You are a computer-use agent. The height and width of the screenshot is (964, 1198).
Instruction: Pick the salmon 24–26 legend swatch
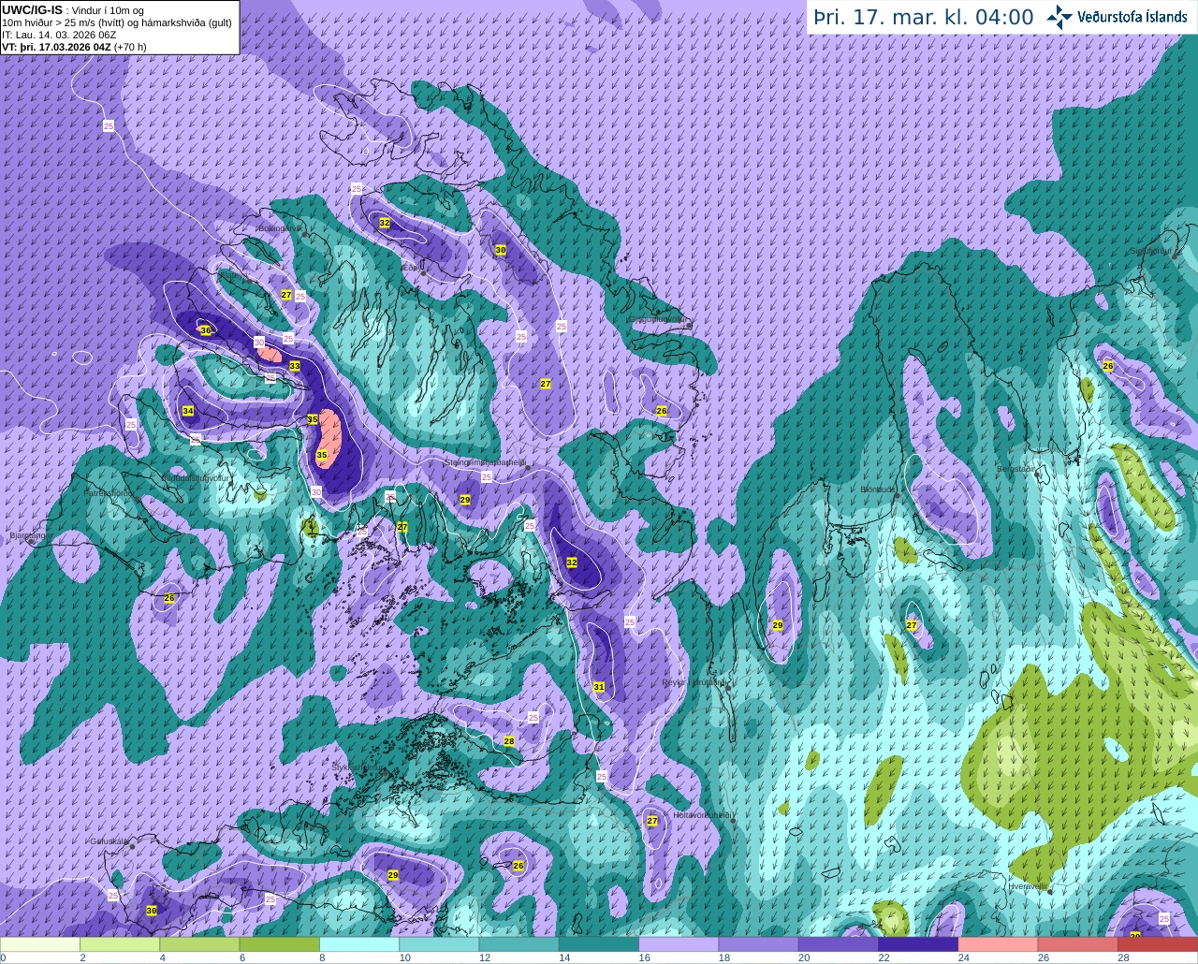[x=998, y=944]
